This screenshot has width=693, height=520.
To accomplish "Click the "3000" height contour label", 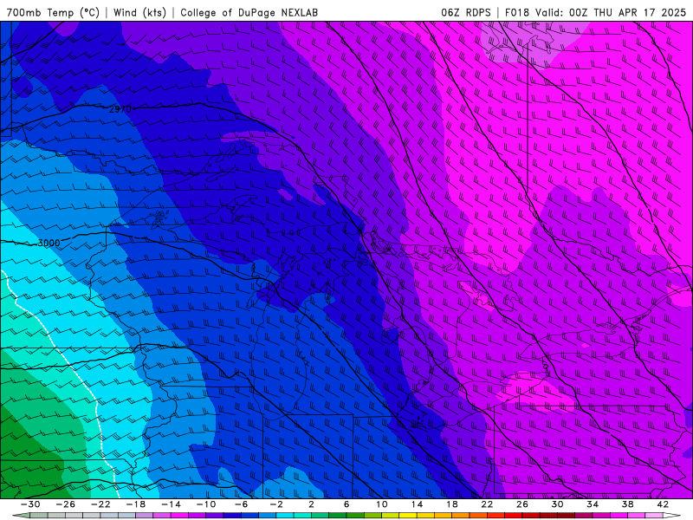I will tap(49, 243).
